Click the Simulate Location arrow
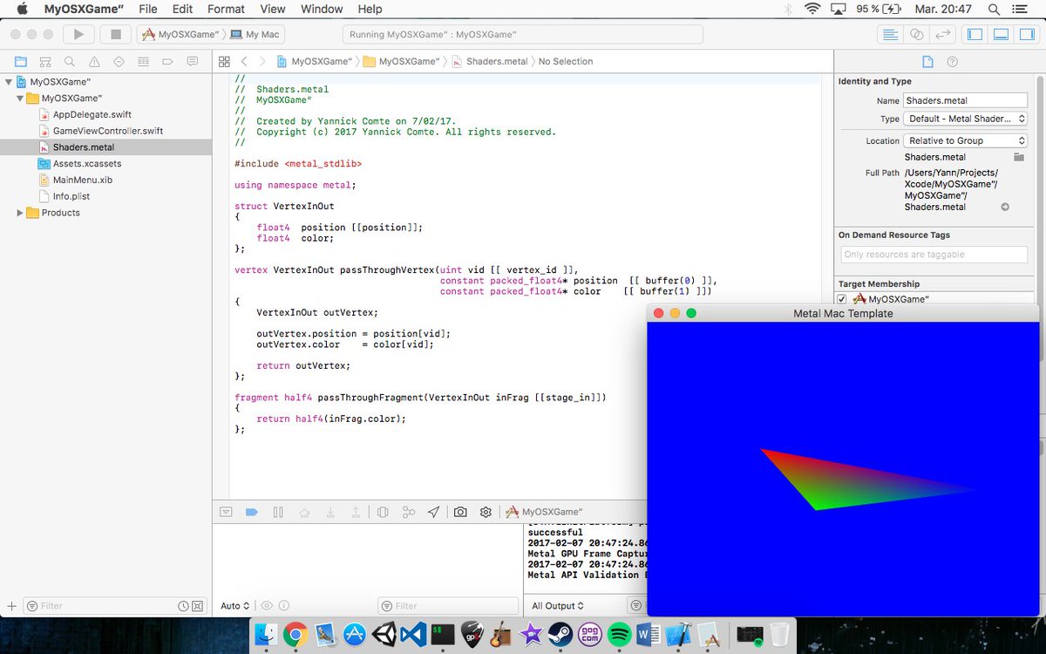The width and height of the screenshot is (1046, 654). point(433,512)
